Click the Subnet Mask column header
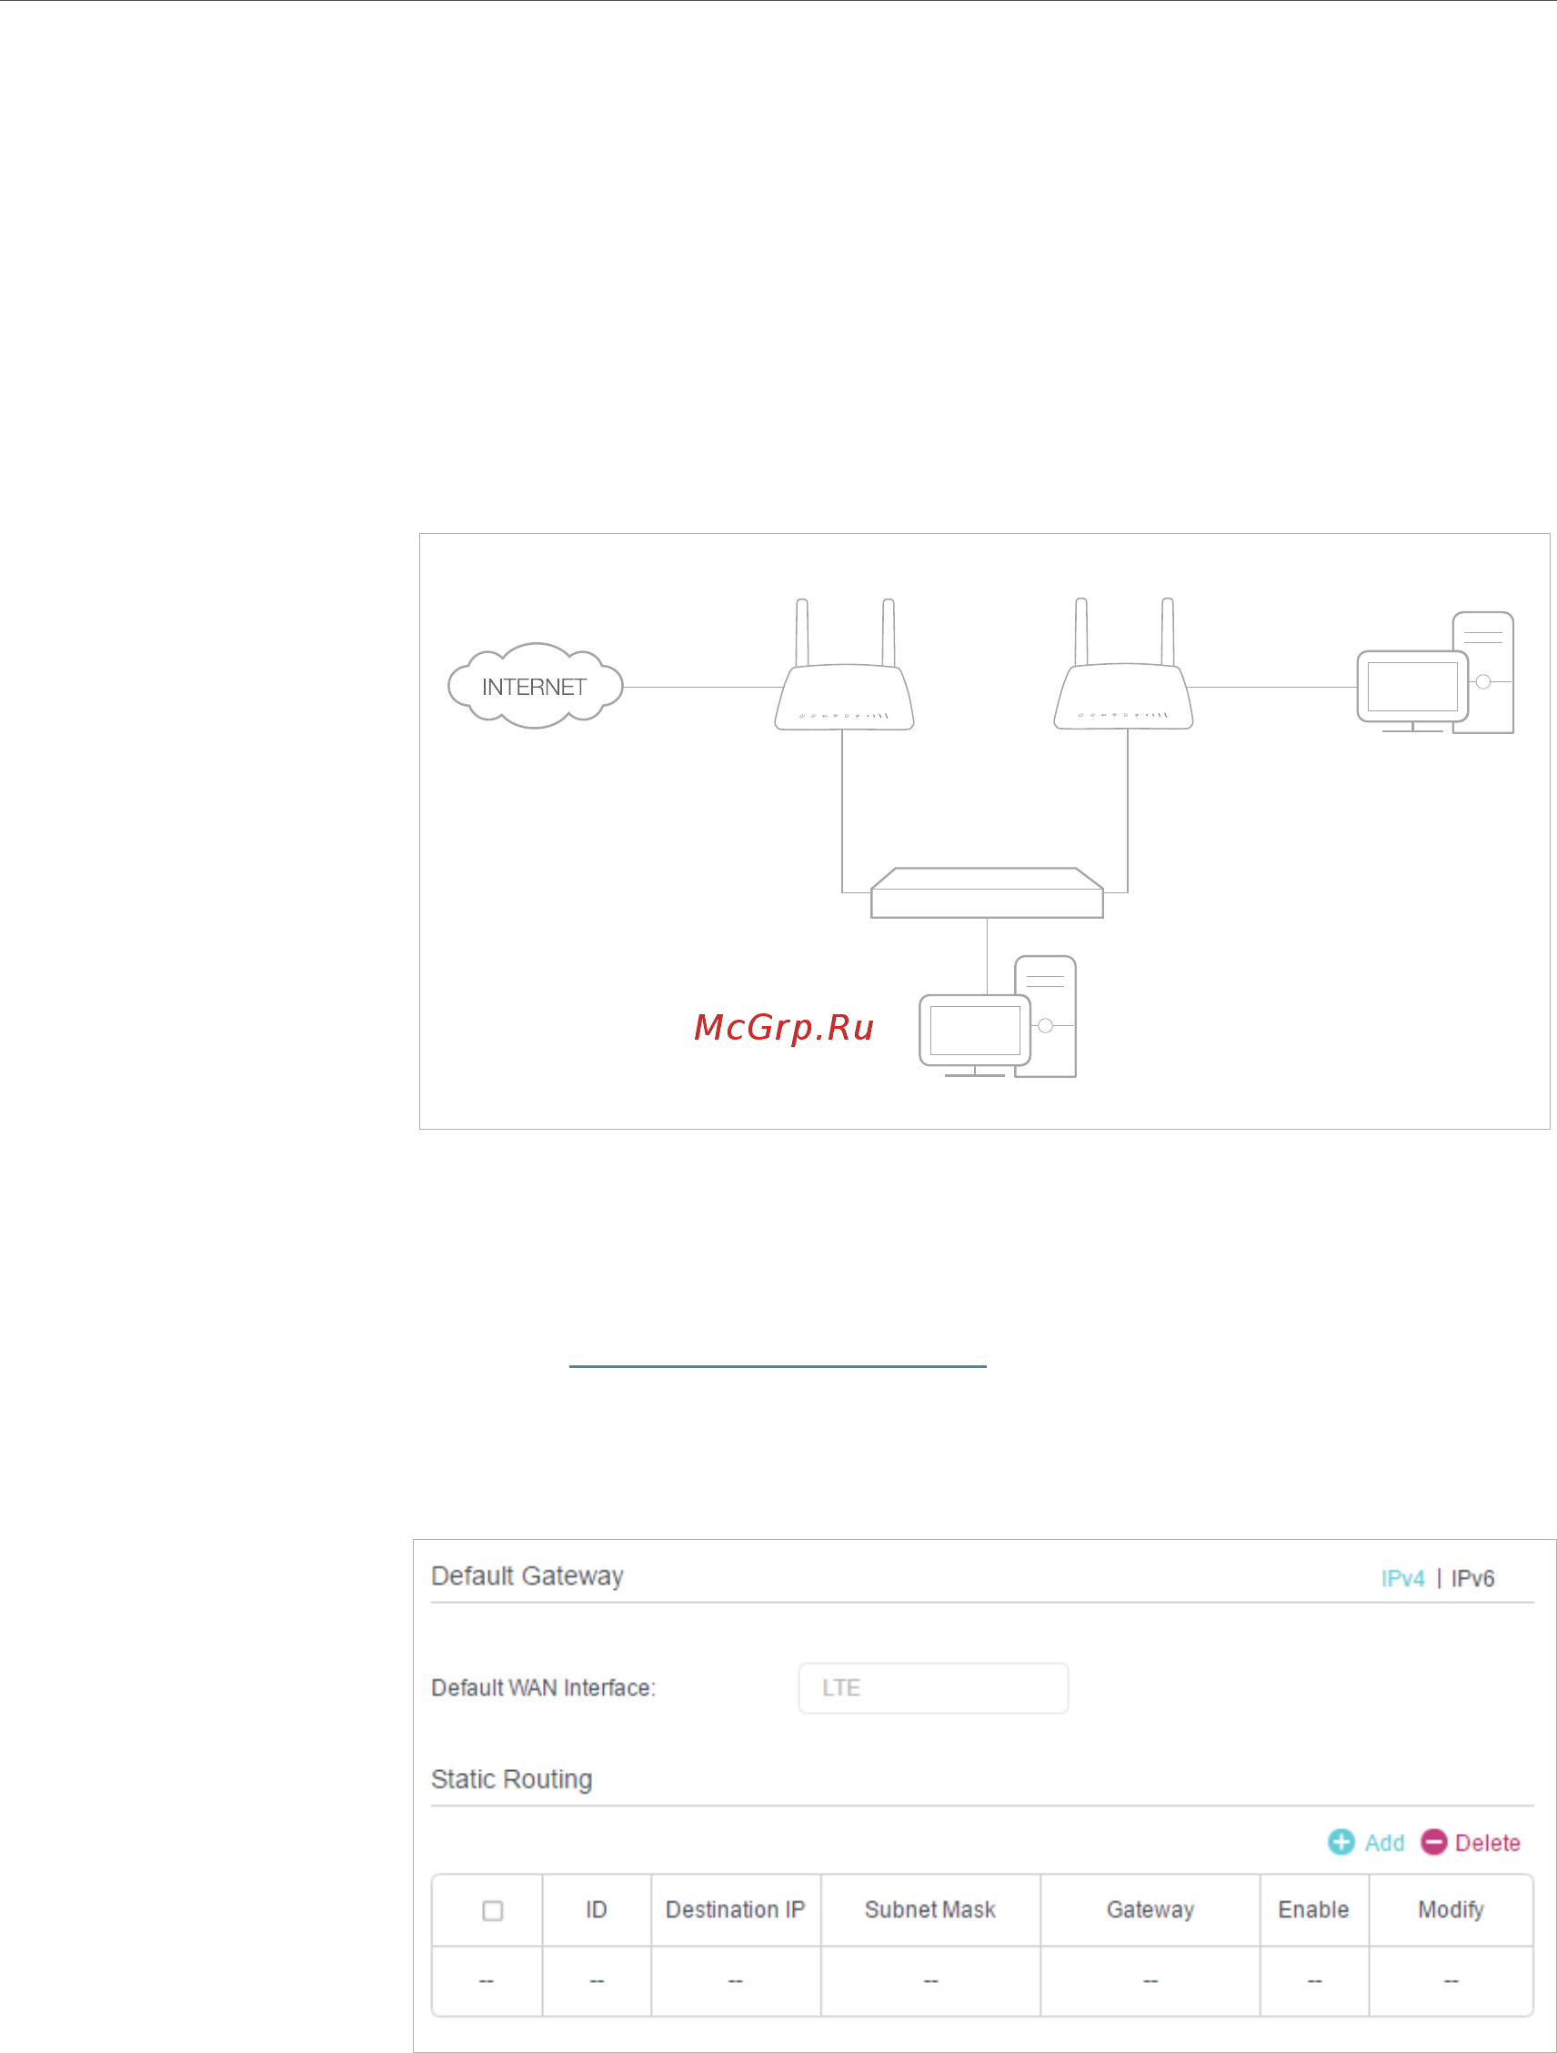 click(929, 1909)
